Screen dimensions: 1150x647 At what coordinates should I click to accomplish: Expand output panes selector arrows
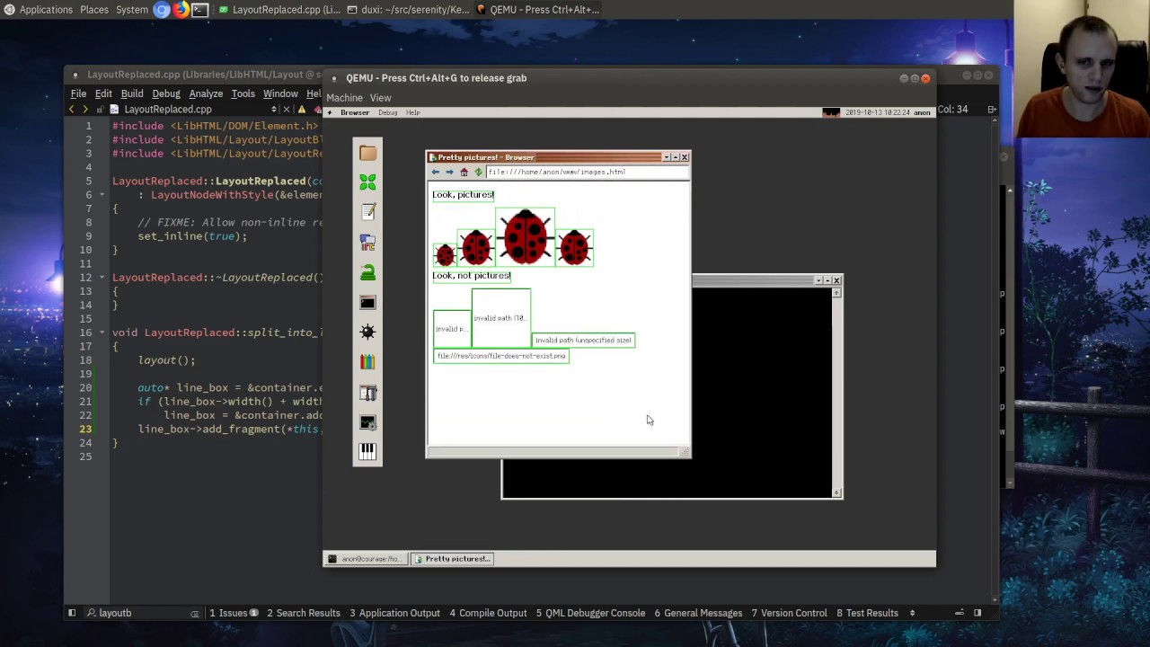click(x=912, y=613)
